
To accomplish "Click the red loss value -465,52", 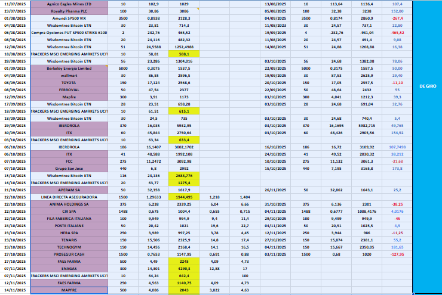I will pos(397,33).
